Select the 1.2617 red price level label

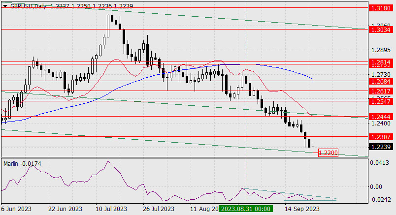[381, 91]
